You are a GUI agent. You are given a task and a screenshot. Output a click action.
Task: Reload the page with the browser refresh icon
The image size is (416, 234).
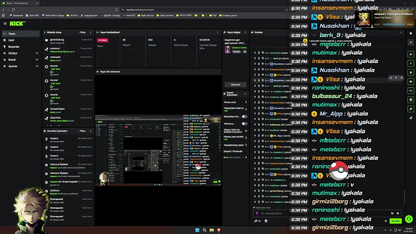coord(13,10)
